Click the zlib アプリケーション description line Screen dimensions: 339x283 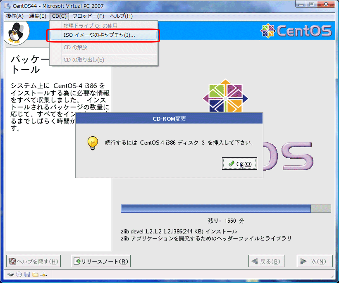point(206,238)
